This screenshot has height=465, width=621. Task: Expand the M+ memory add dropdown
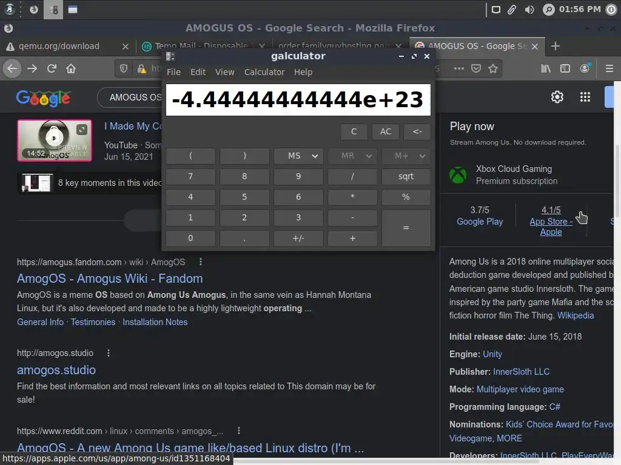(x=423, y=156)
